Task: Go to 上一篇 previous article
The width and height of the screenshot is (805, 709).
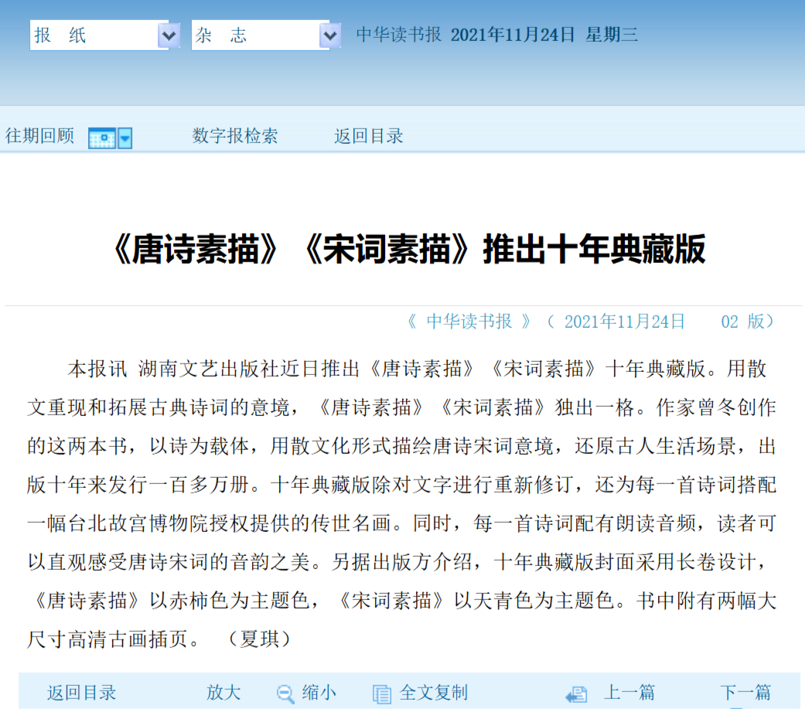Action: click(x=629, y=693)
